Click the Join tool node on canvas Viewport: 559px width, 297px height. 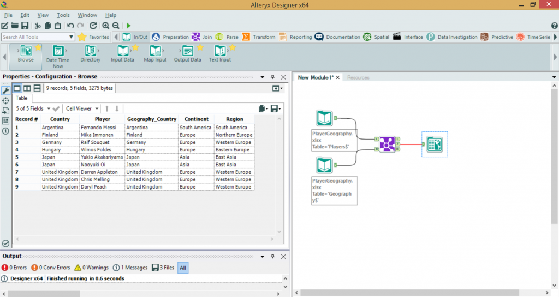coord(387,144)
